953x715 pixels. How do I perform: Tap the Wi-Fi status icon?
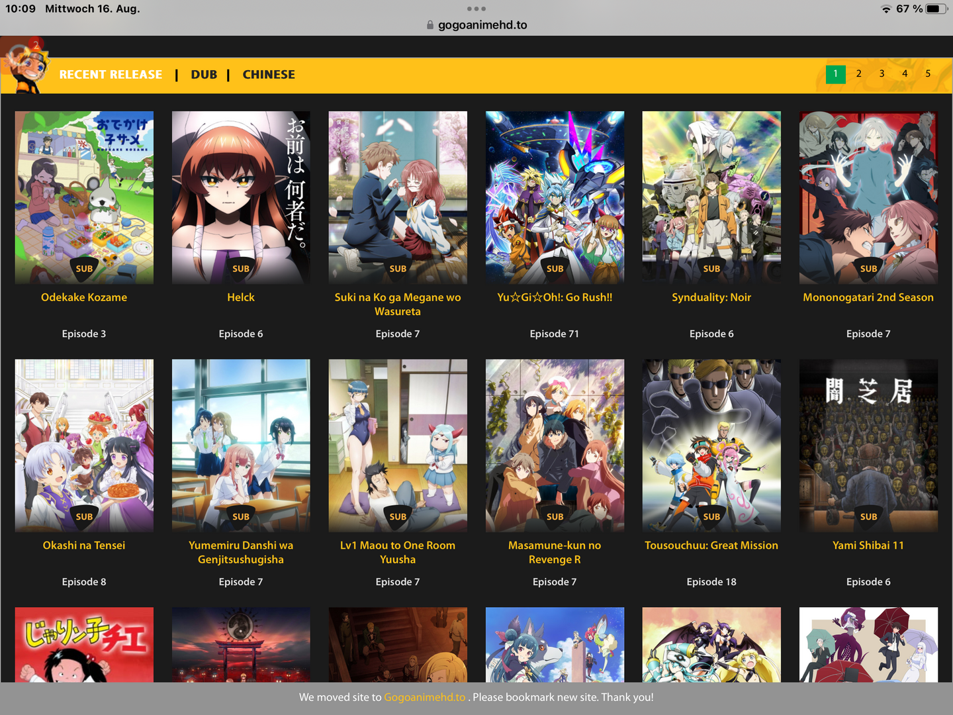886,9
